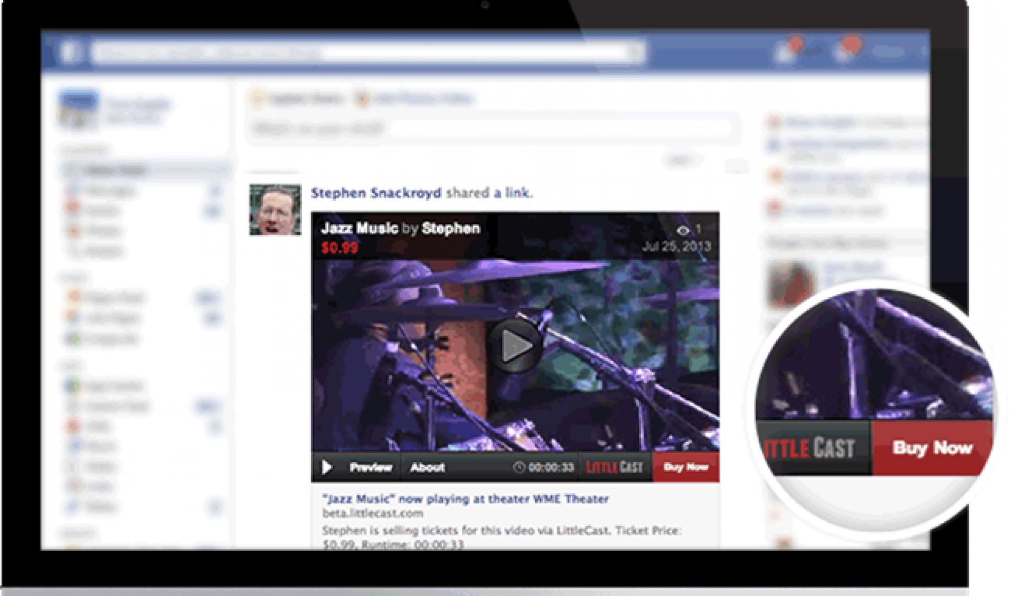Open the "Jazz Music" now playing link

466,499
